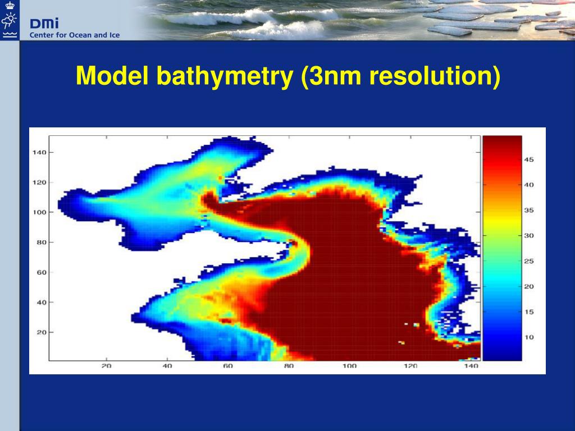Click y-axis tick label '140'
Image resolution: width=575 pixels, height=431 pixels.
39,153
